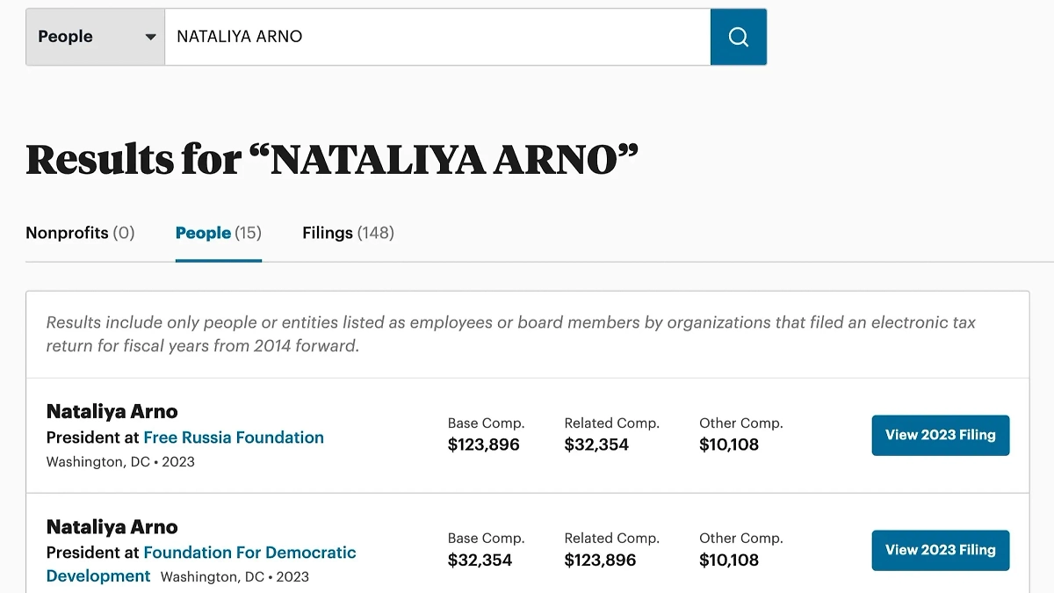
Task: Click the $123,896 Base Comp. in first result
Action: [483, 445]
